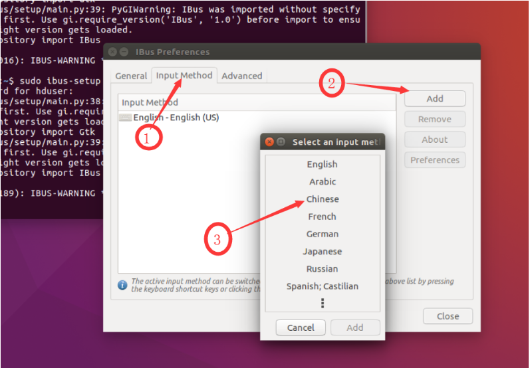The image size is (530, 368).
Task: Minimize the IBus Preferences window
Action: tap(124, 52)
